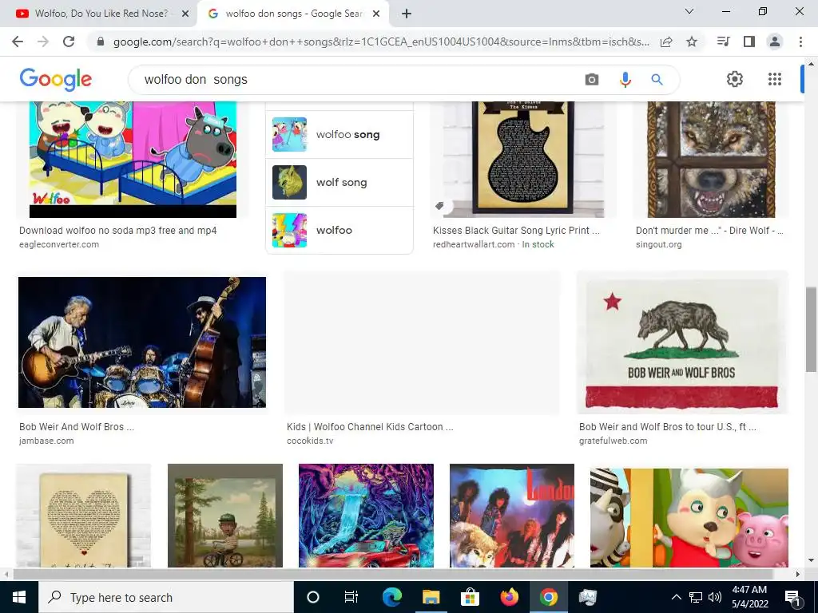This screenshot has width=818, height=613.
Task: Open the Wolfoo no soda cartoon thumbnail
Action: (133, 160)
